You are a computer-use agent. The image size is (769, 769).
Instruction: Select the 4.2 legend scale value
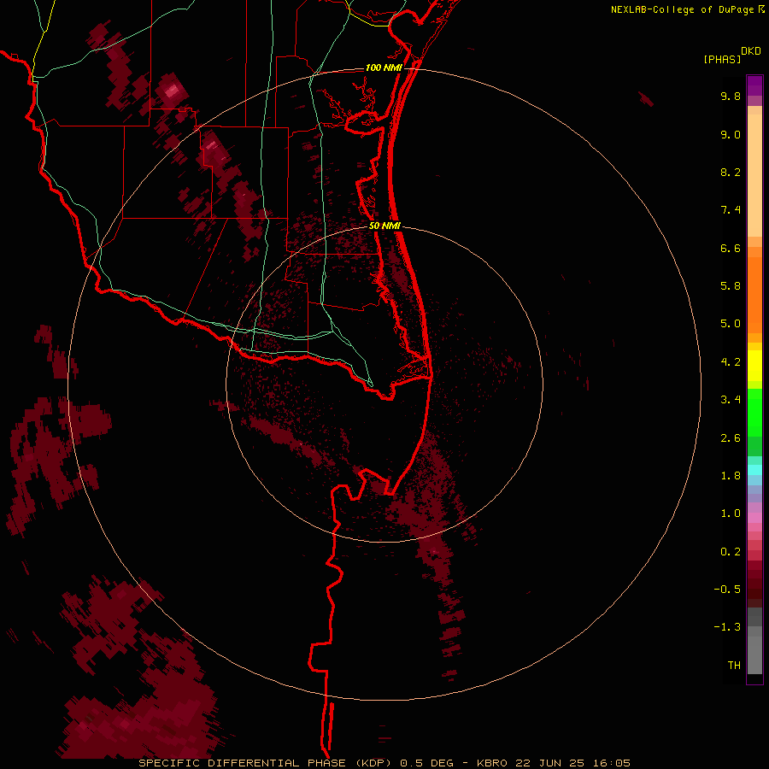tap(731, 362)
